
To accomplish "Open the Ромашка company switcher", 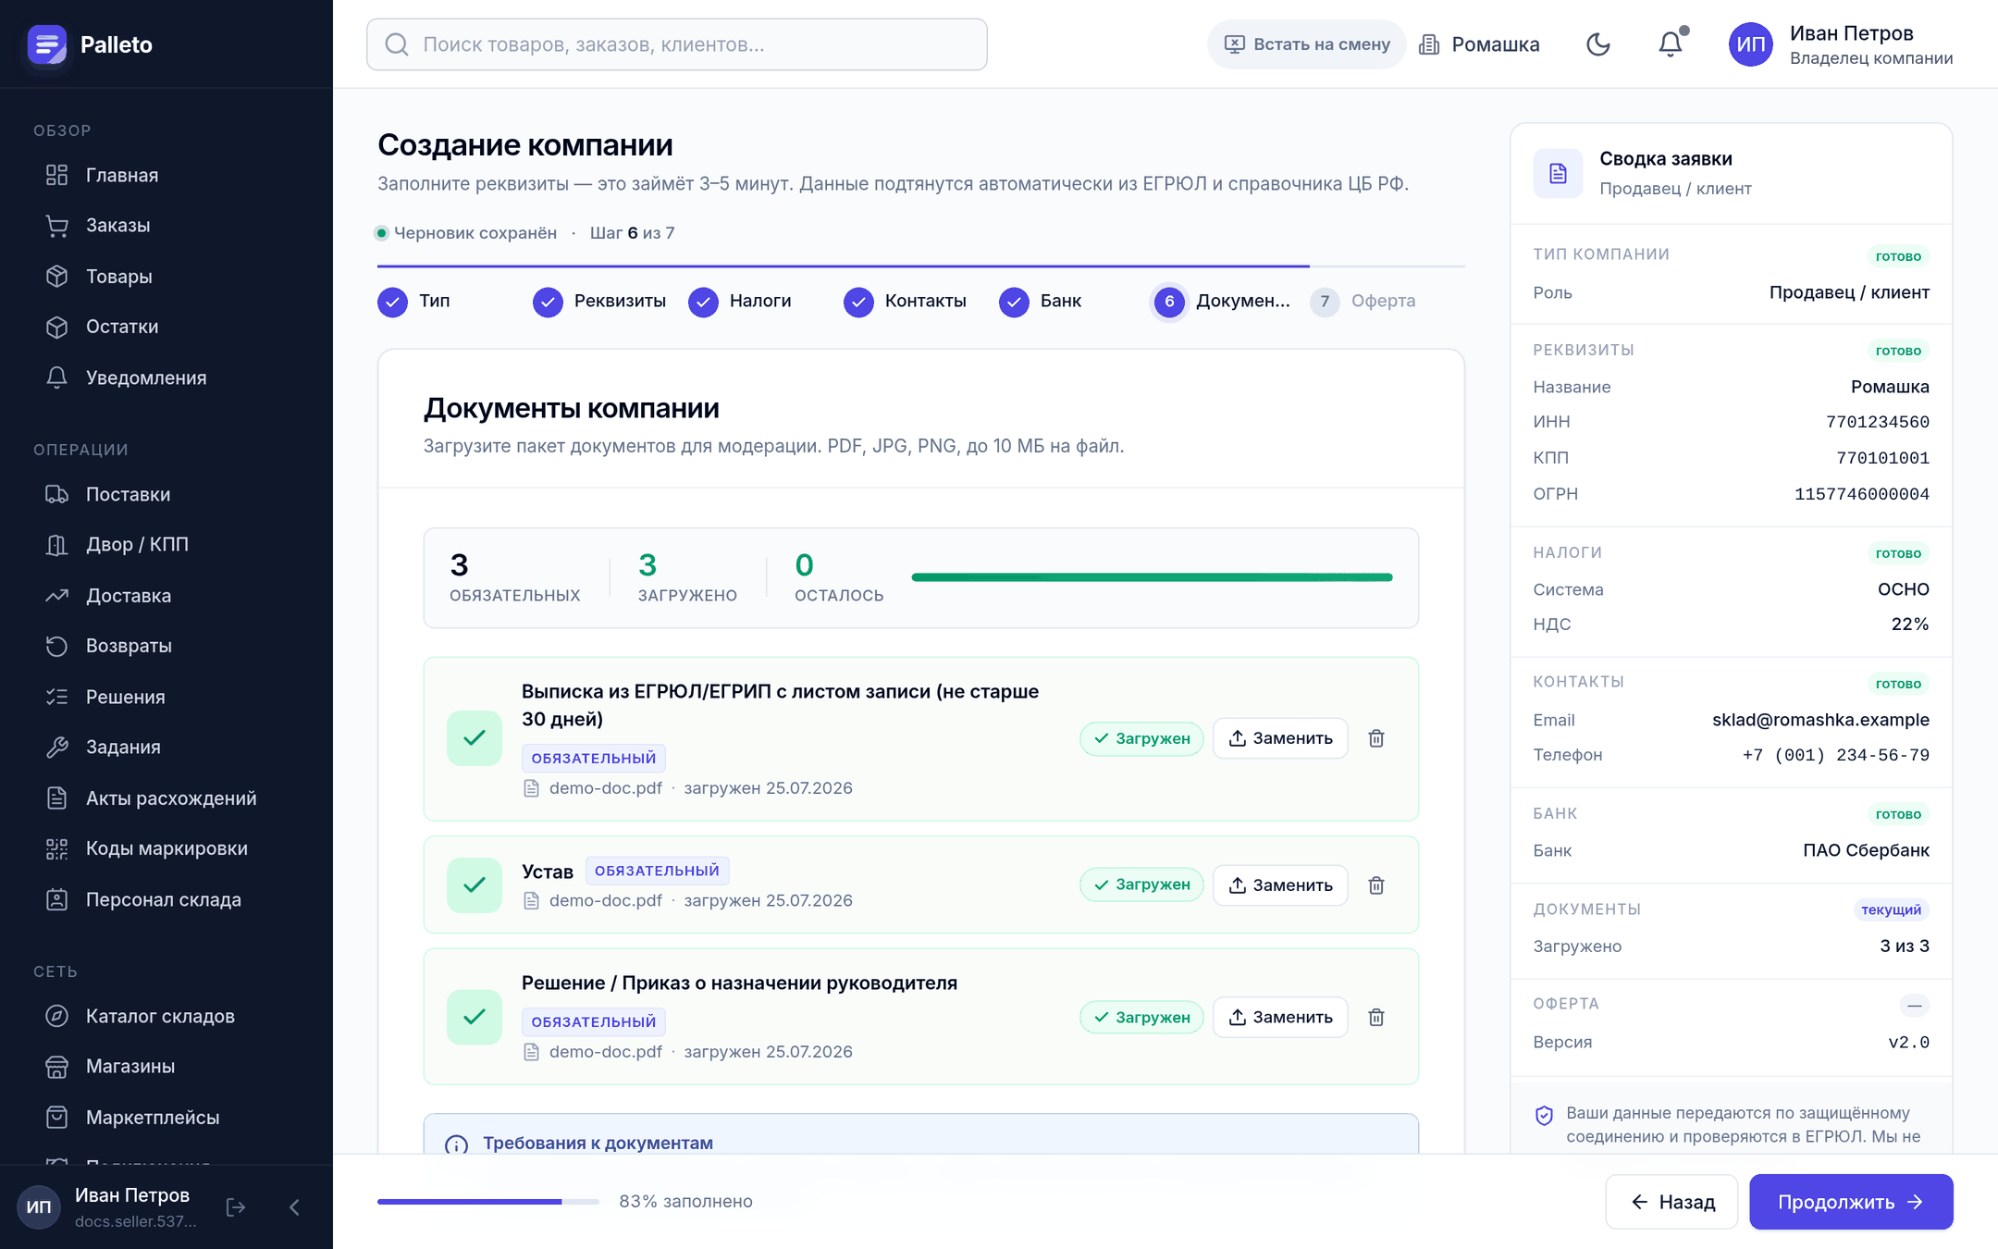I will (x=1480, y=44).
